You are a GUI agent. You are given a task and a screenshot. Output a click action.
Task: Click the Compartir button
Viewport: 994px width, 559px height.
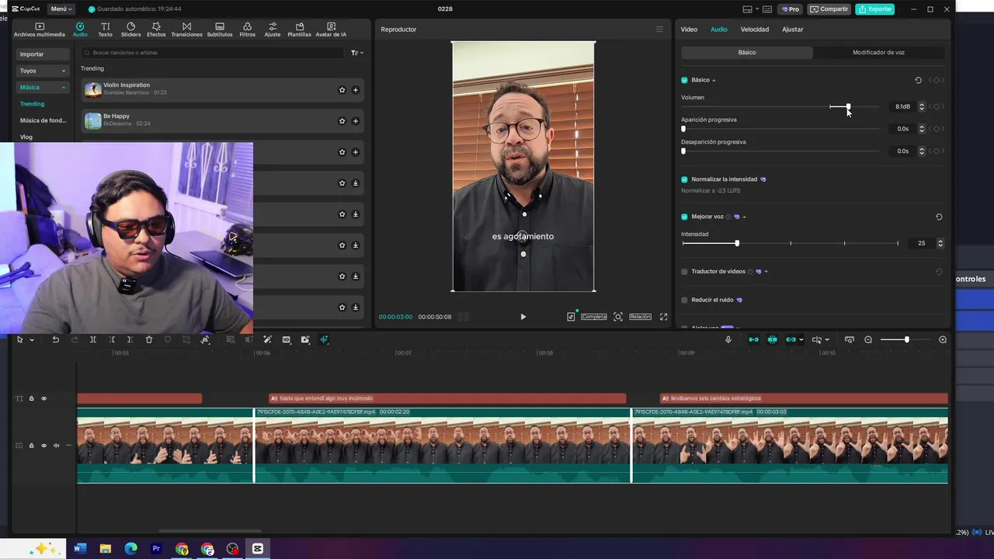pos(829,9)
